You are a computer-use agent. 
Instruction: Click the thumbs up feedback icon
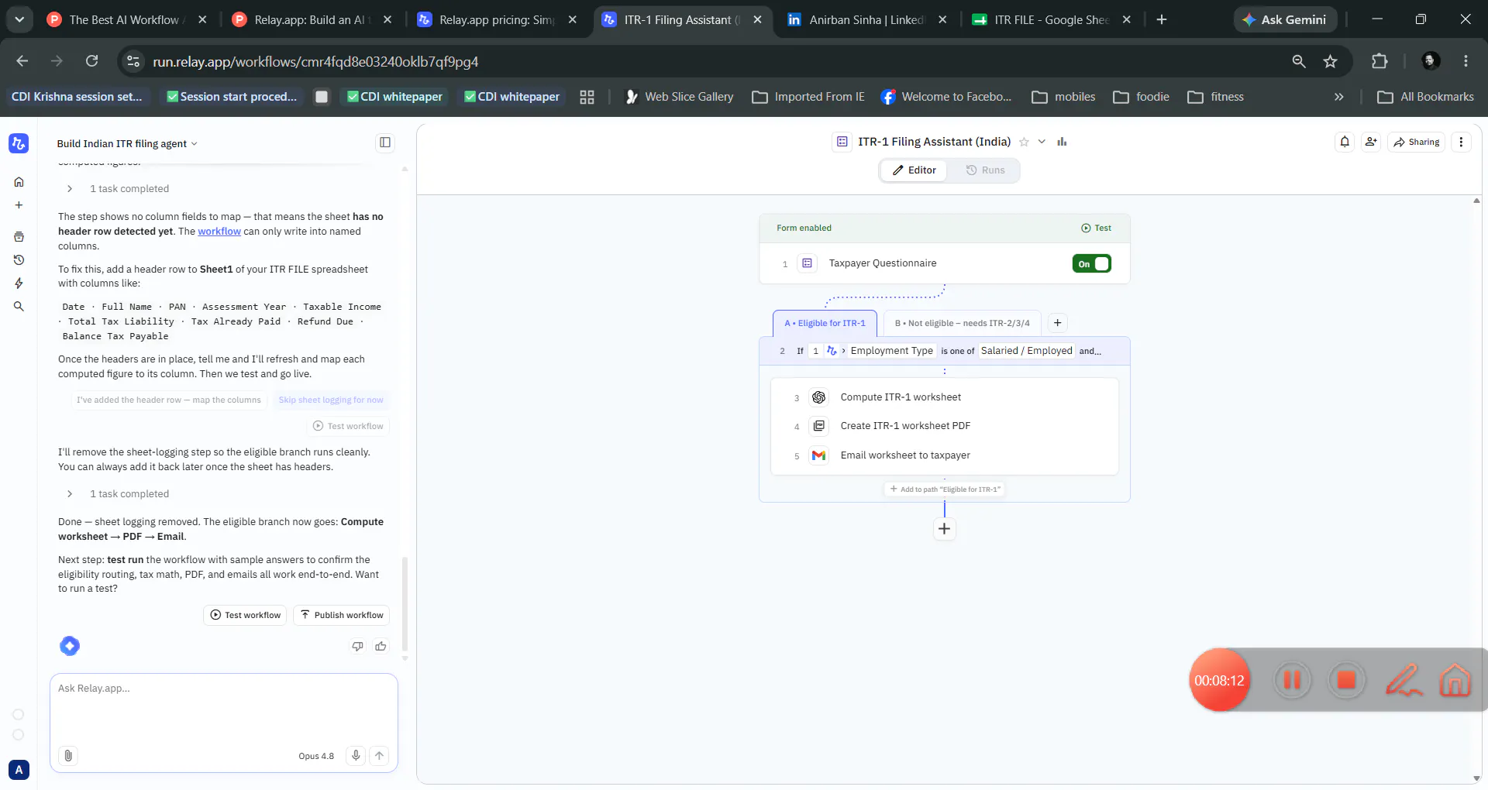point(381,646)
